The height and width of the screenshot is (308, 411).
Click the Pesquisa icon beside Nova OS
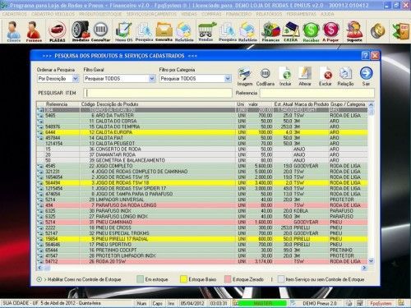pos(144,31)
